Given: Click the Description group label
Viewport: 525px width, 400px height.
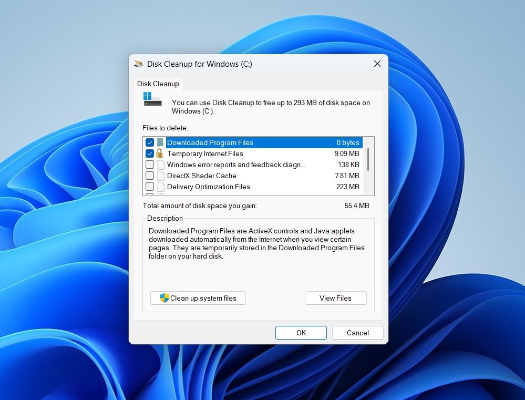Looking at the screenshot, I should (x=165, y=219).
